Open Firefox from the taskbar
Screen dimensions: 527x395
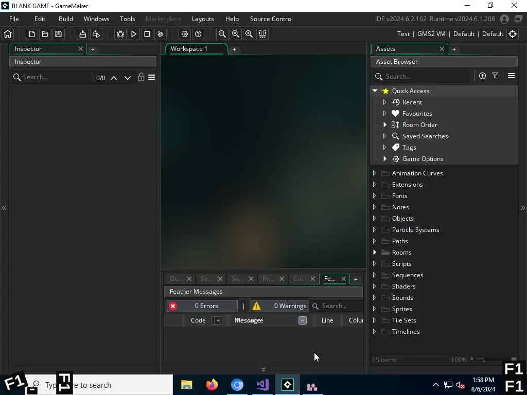point(212,385)
